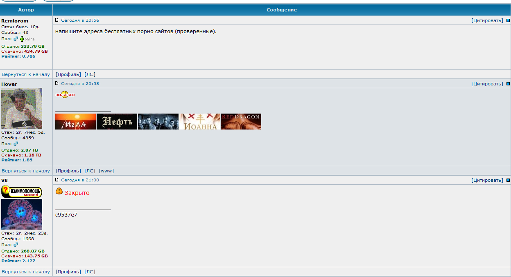Viewport: 511px width, 277px height.
Task: Click Hover's male gender icon
Action: 16,144
